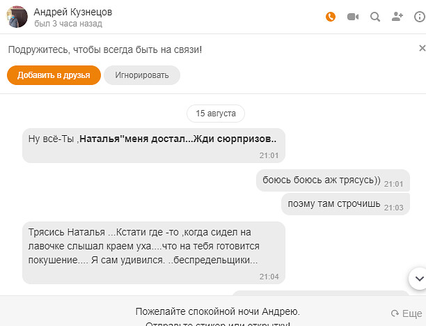Select the reply 'боюсь боюсь аж трясусь))'
This screenshot has width=426, height=326.
[x=322, y=181]
